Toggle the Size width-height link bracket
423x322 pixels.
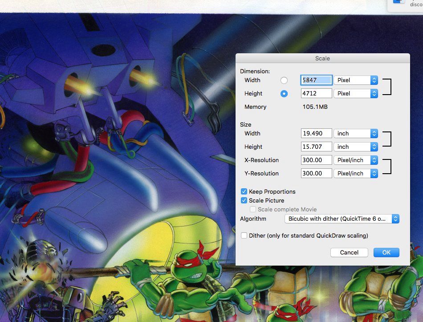point(387,139)
